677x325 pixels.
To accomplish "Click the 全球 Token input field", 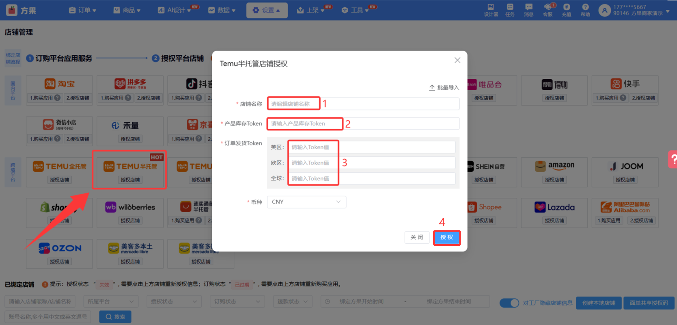I will click(371, 178).
